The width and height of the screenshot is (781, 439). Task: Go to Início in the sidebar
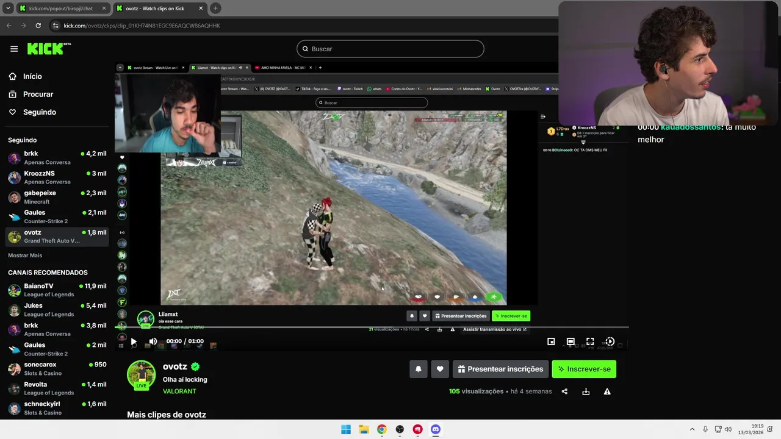tap(32, 76)
